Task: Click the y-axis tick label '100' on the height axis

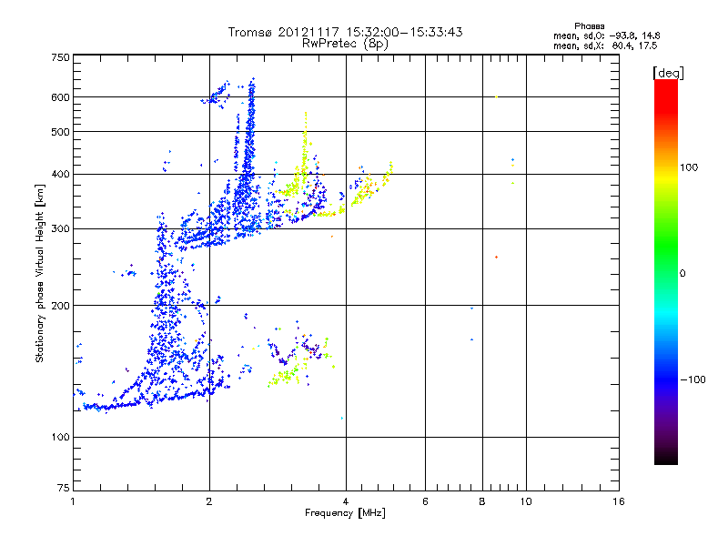Action: pos(60,438)
